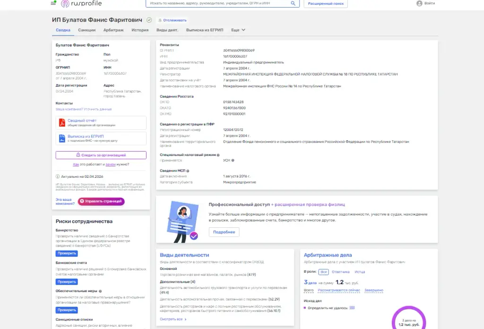The image size is (484, 329).
Task: Click Проверить under Банкротство
Action: pyautogui.click(x=67, y=253)
